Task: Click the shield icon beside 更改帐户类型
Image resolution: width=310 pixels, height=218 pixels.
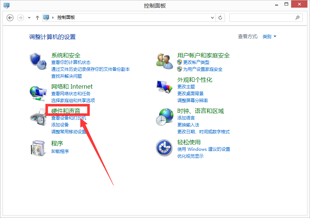Action: (x=179, y=62)
